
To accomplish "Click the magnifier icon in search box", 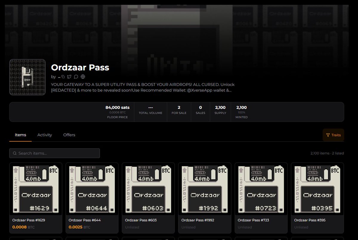I will pos(15,153).
